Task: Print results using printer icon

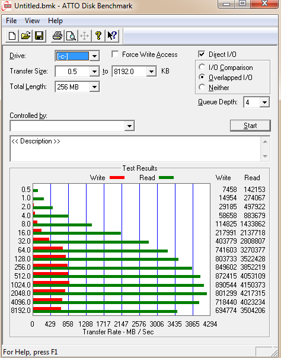Action: tap(58, 36)
